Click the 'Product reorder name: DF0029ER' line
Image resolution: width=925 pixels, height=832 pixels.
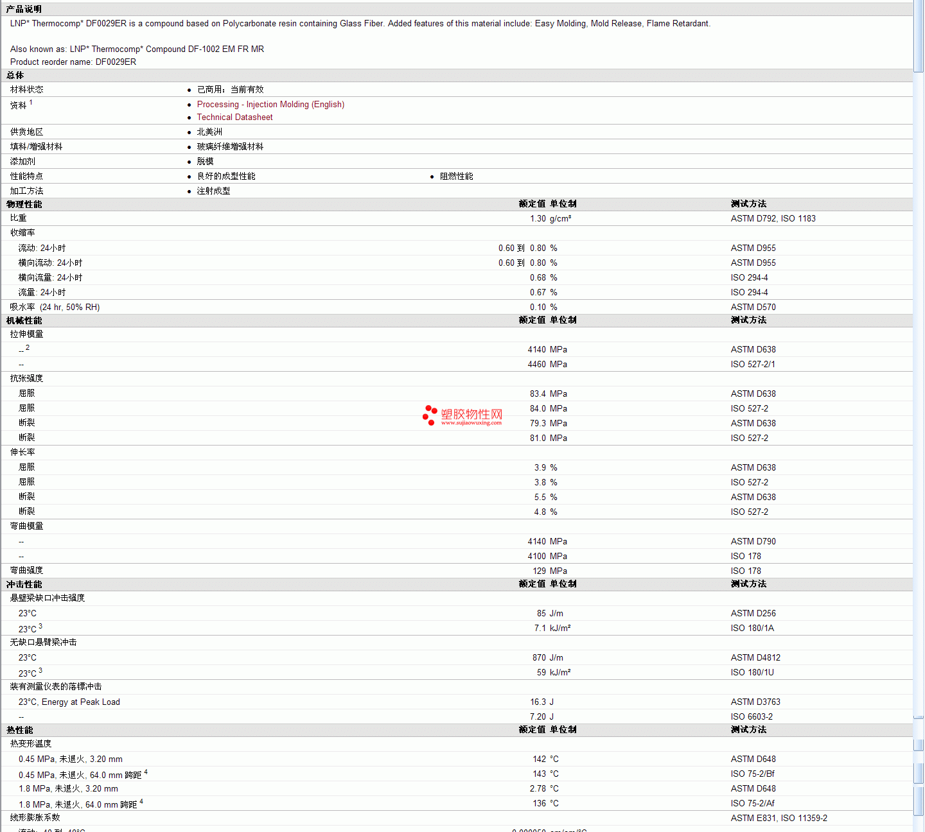pyautogui.click(x=73, y=62)
